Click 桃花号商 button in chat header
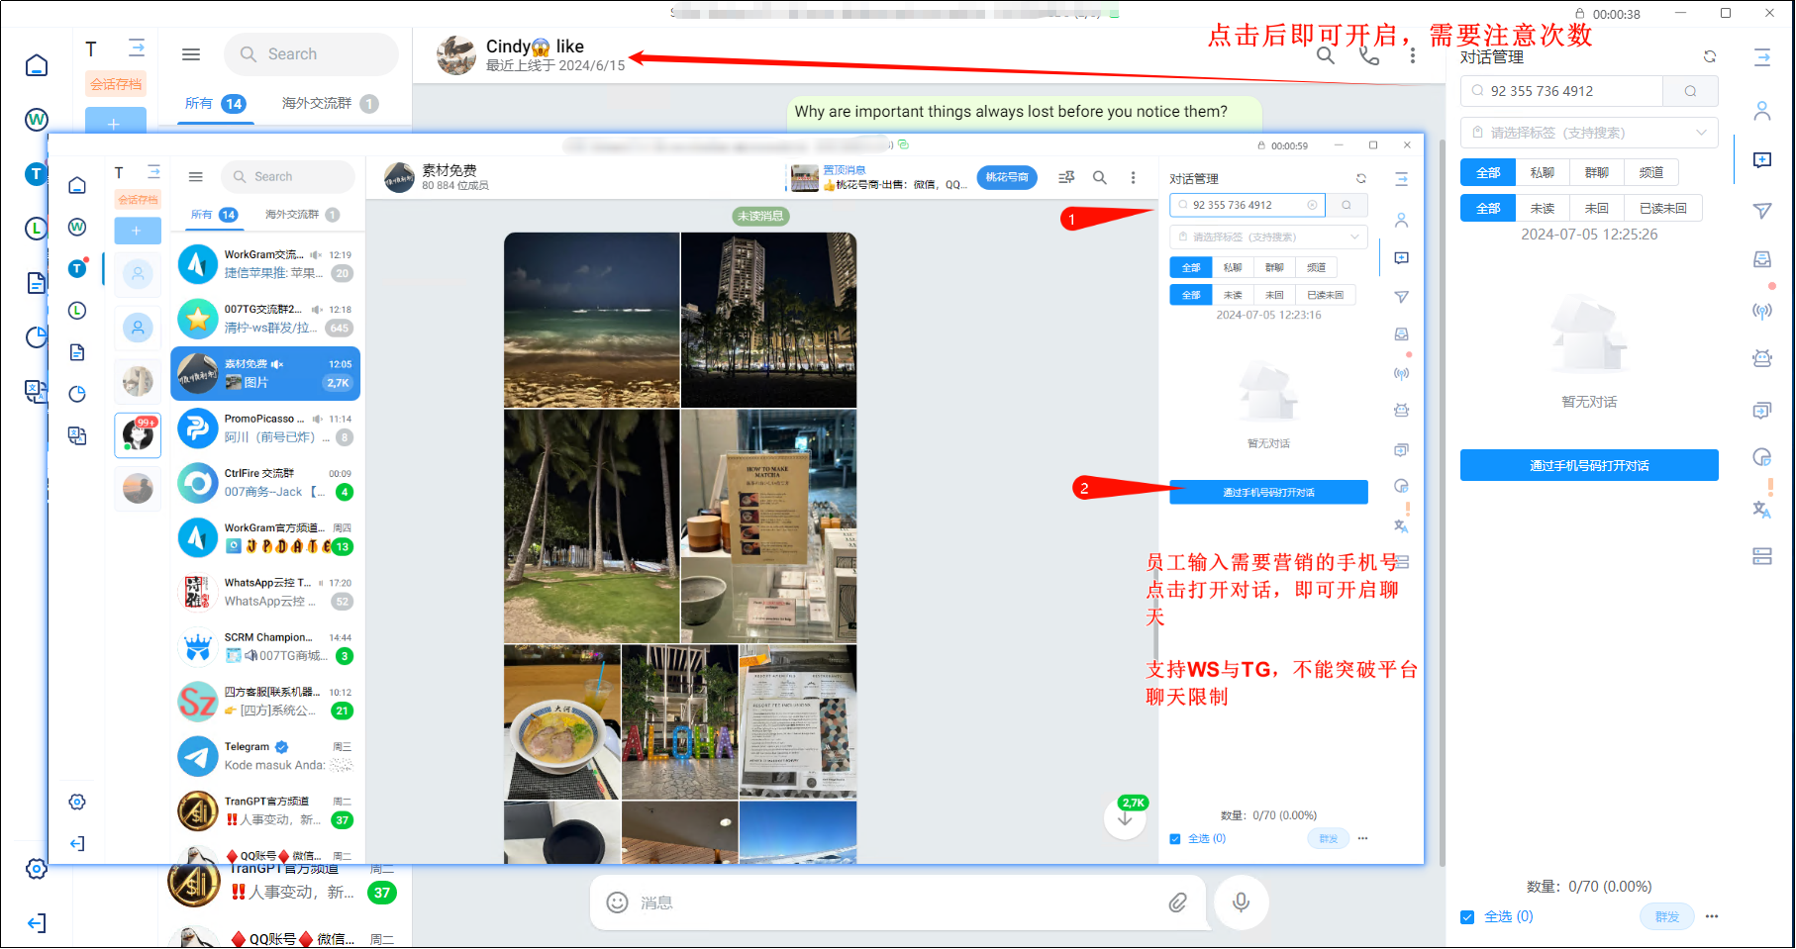The image size is (1796, 949). (1007, 177)
